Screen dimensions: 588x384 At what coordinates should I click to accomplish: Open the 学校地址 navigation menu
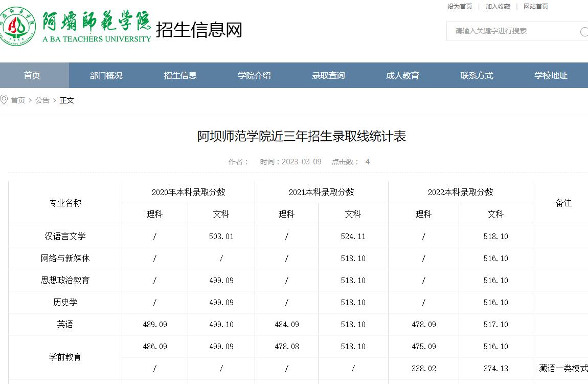[x=551, y=75]
